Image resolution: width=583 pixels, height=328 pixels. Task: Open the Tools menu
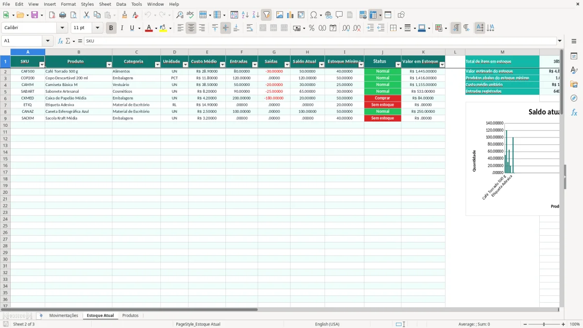point(137,4)
